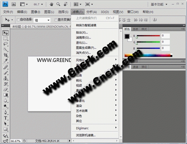Switch to the Styles (样式) tab

144,29
